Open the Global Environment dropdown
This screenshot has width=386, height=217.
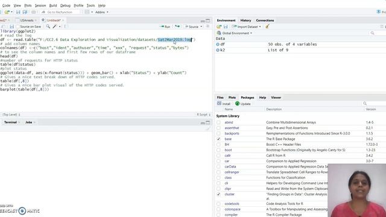point(235,33)
